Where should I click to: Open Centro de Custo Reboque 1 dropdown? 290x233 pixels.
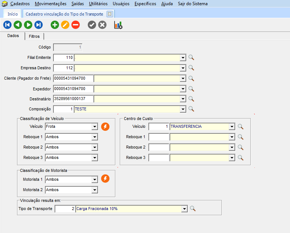point(232,137)
